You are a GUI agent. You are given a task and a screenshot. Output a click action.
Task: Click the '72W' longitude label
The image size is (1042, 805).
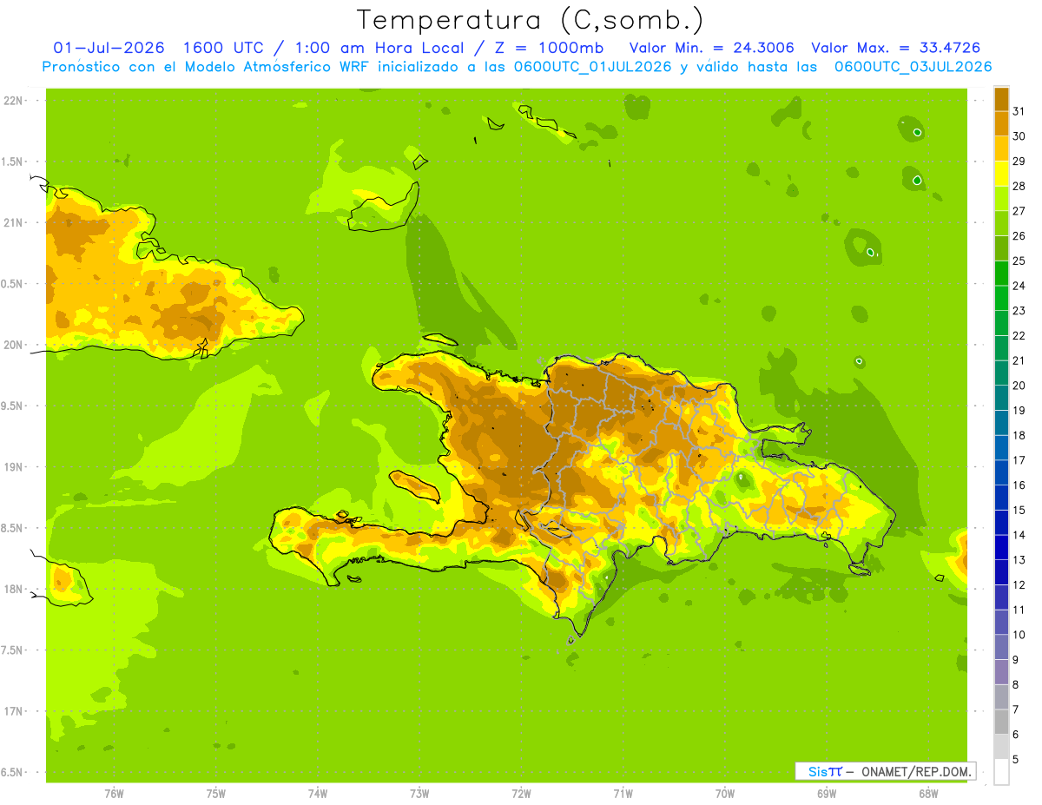point(521,794)
